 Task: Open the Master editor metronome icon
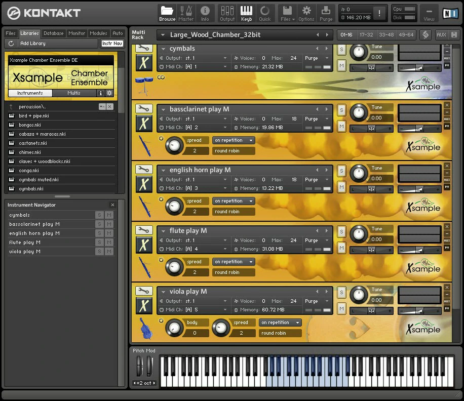tap(186, 14)
